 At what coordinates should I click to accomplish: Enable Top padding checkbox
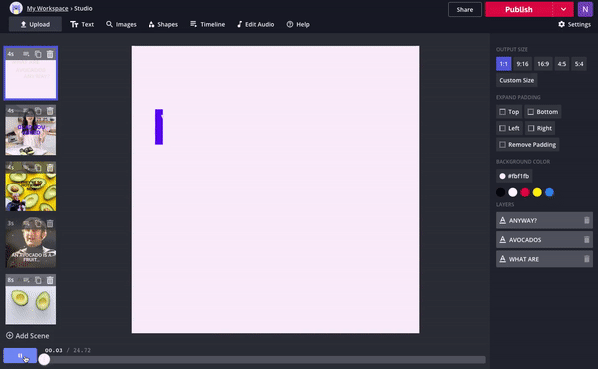coord(509,112)
